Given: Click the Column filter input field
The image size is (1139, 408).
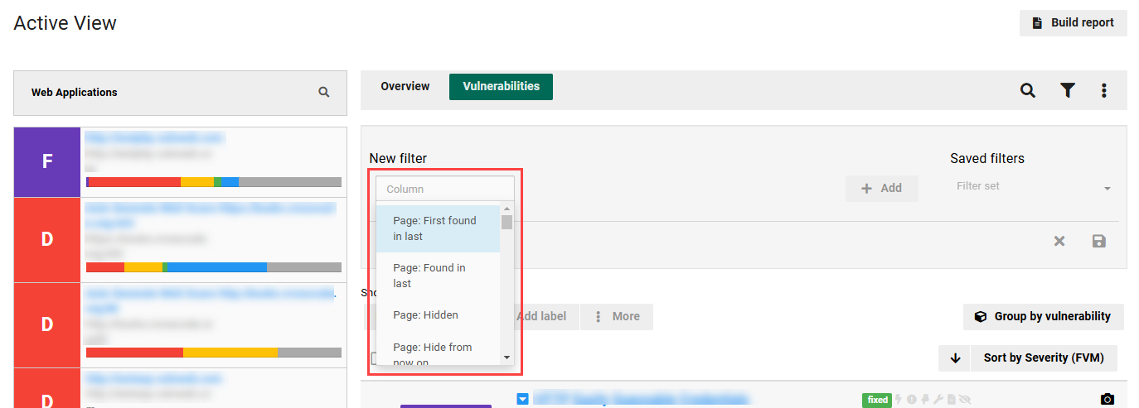Looking at the screenshot, I should (x=444, y=190).
